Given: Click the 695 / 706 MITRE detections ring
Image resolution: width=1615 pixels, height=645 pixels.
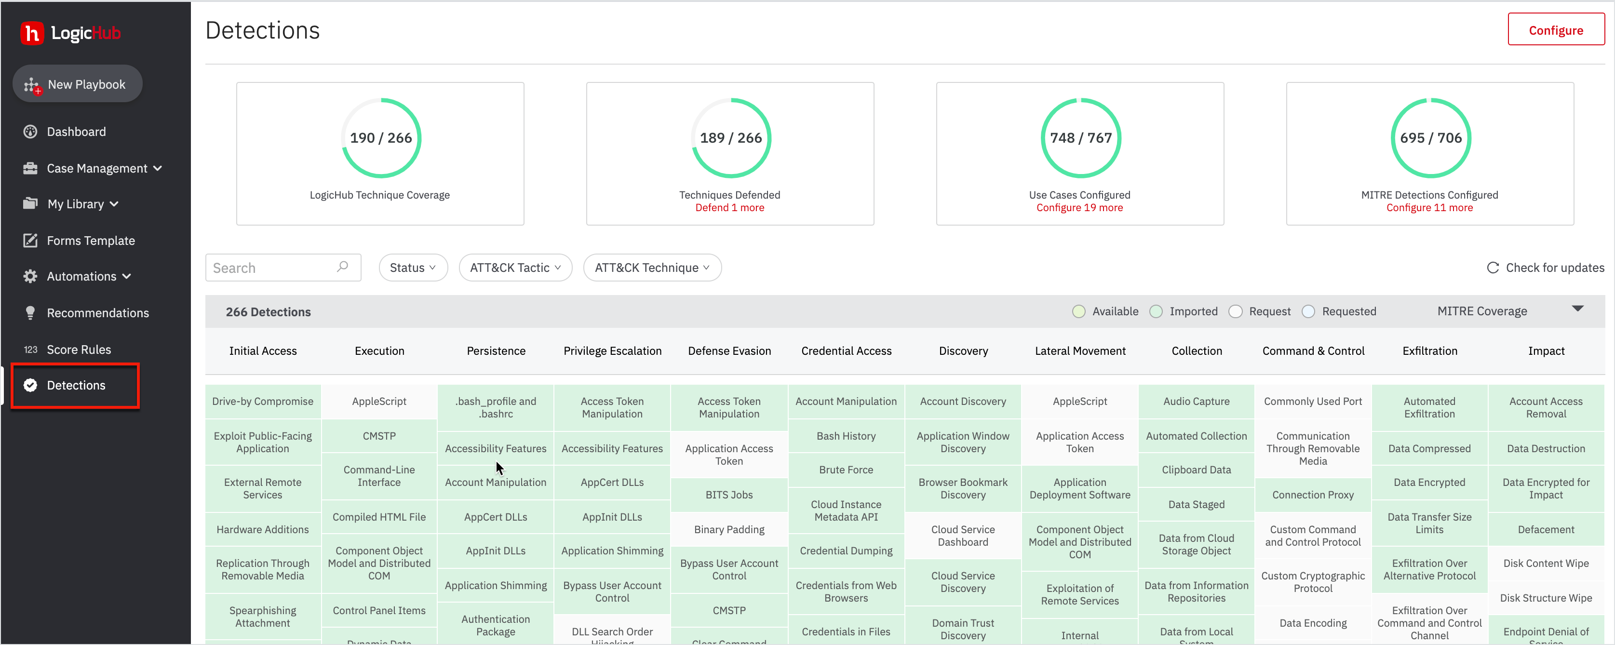Looking at the screenshot, I should [1431, 138].
